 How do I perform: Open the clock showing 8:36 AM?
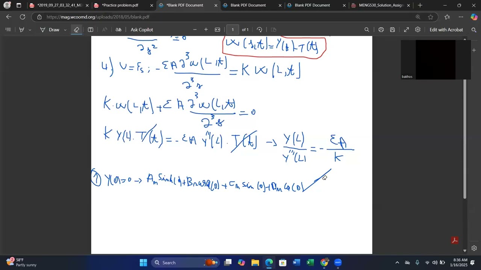pos(460,262)
